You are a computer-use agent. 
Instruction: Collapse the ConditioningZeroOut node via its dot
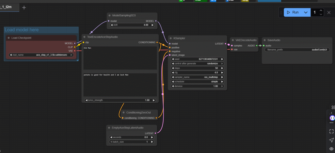123,113
